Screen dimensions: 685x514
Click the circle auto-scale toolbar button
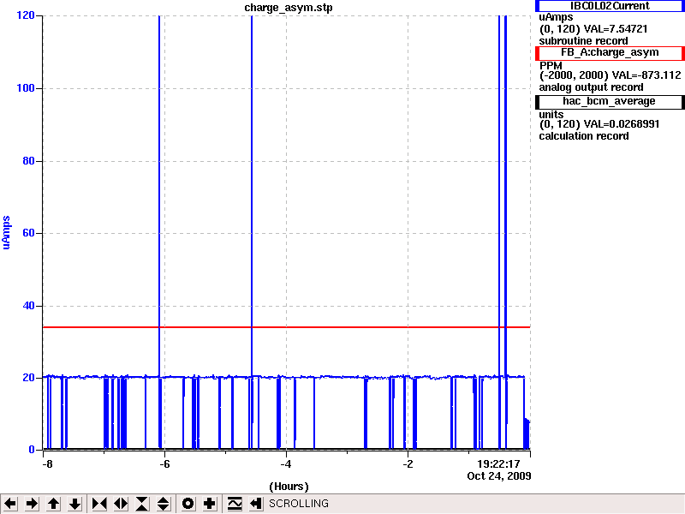188,504
